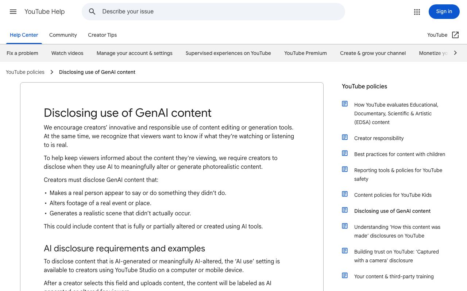Open the YouTube site link
This screenshot has height=291, width=467.
tap(437, 35)
